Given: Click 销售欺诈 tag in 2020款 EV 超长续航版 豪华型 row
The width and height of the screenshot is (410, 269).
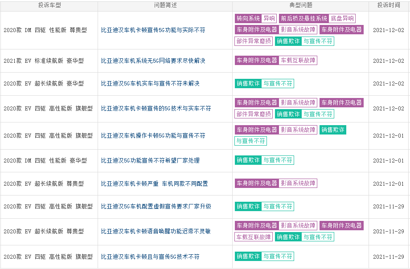Looking at the screenshot, I should [248, 83].
